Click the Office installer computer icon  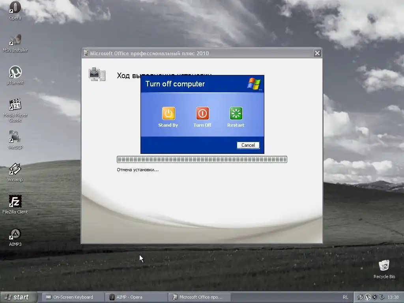[97, 74]
